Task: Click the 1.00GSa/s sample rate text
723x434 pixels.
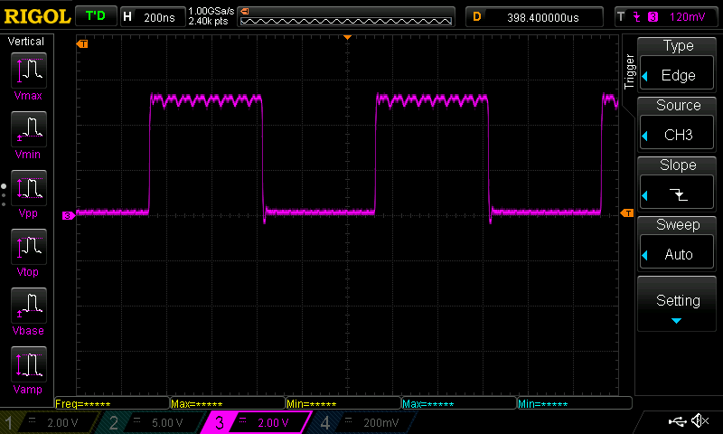Action: [x=211, y=11]
